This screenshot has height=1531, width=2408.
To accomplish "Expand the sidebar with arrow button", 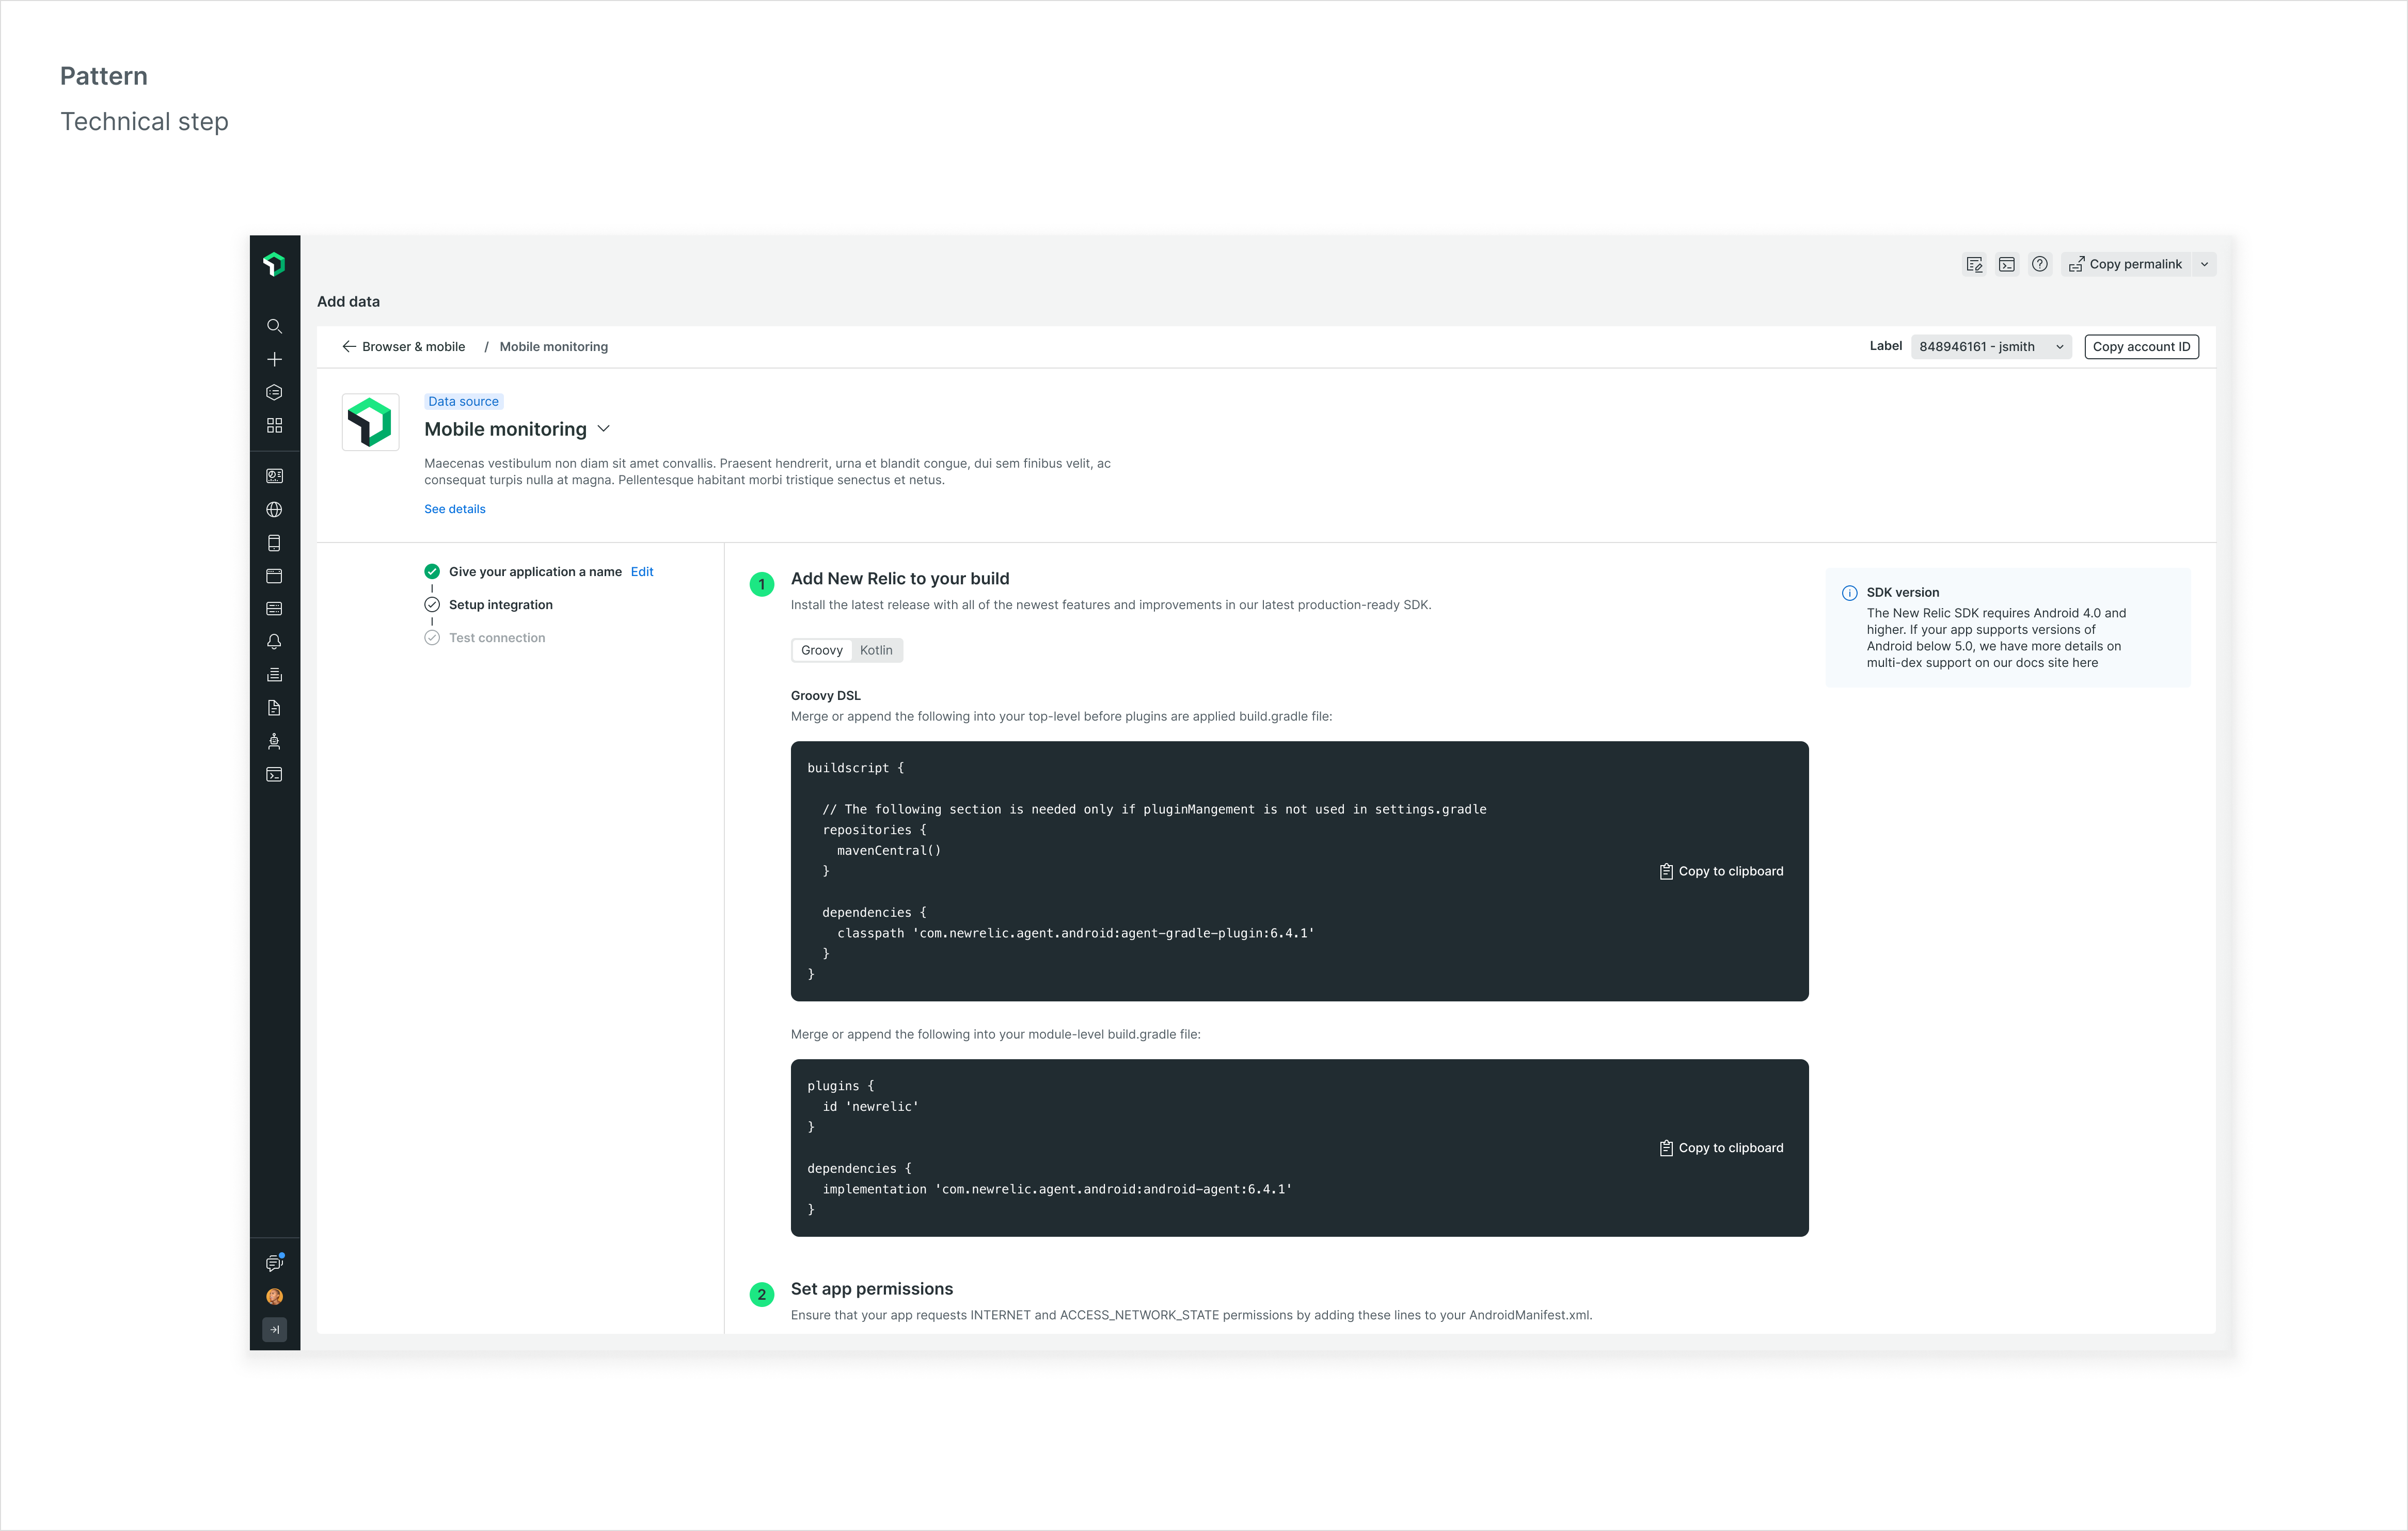I will 274,1329.
